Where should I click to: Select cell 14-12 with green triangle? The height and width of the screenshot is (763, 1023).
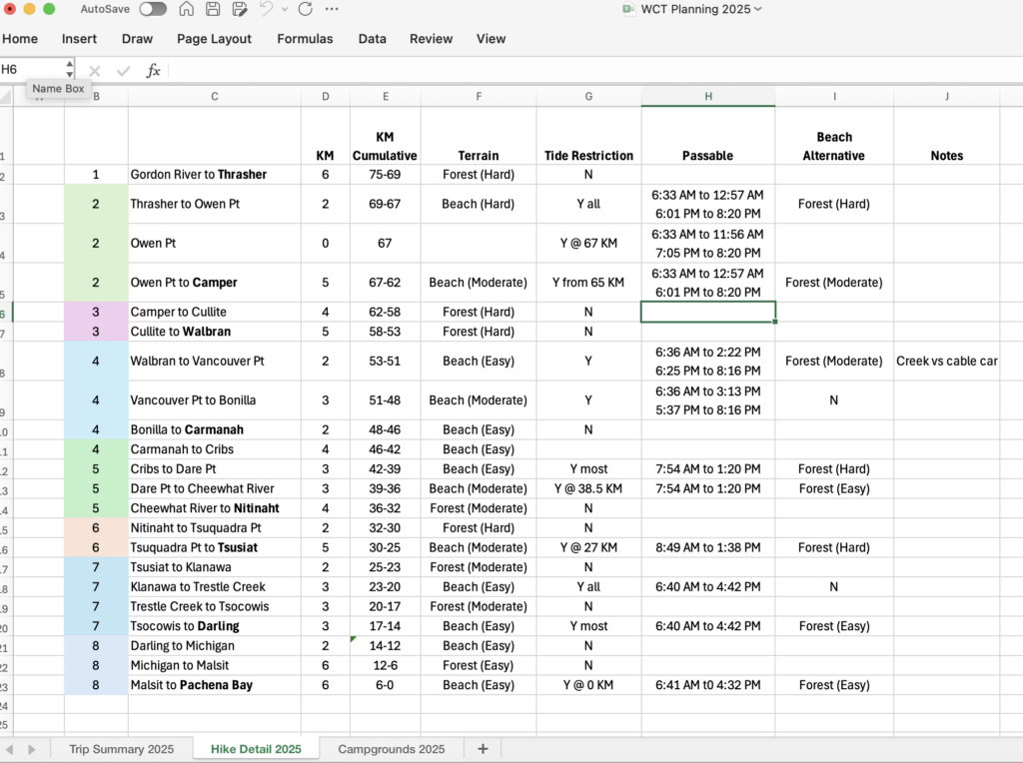[385, 645]
